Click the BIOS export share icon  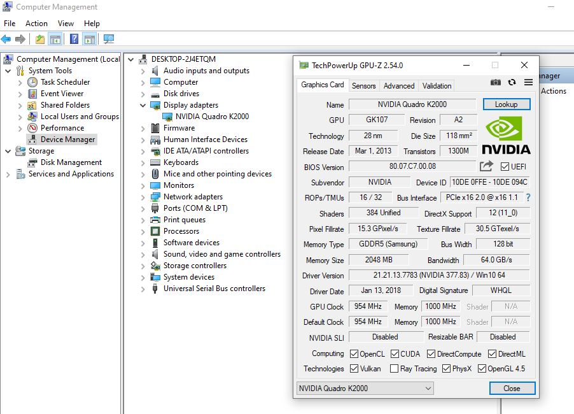click(486, 166)
